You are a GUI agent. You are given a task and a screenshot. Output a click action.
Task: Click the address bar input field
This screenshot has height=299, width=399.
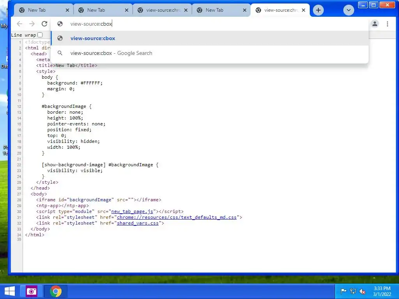210,24
